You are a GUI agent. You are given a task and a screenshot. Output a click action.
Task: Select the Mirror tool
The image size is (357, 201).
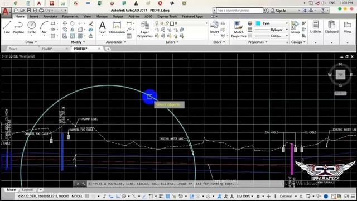[x=72, y=30]
